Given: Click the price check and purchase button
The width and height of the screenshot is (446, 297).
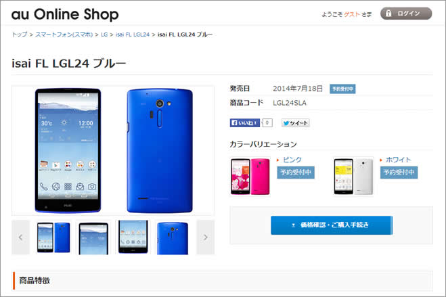Looking at the screenshot, I should point(332,225).
